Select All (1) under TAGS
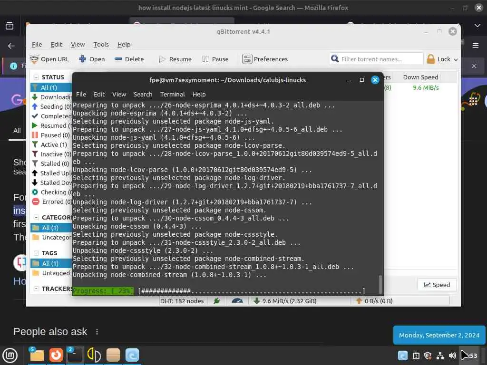The width and height of the screenshot is (487, 365). (51, 263)
